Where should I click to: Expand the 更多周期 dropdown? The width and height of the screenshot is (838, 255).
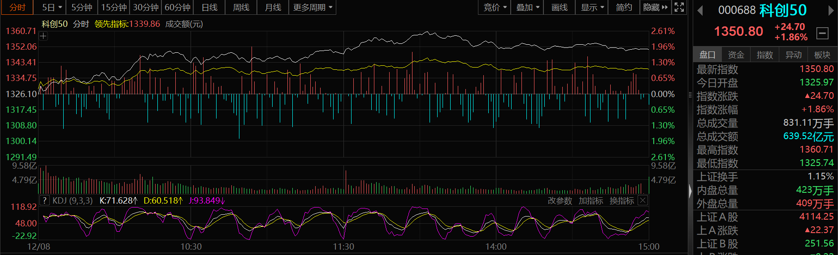pyautogui.click(x=313, y=7)
